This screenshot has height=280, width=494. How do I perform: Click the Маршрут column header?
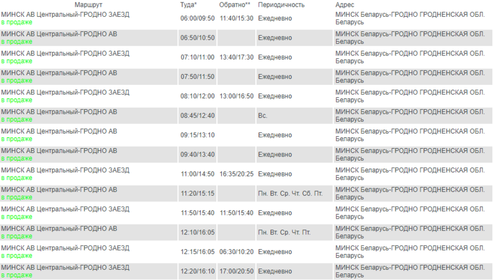coord(89,5)
